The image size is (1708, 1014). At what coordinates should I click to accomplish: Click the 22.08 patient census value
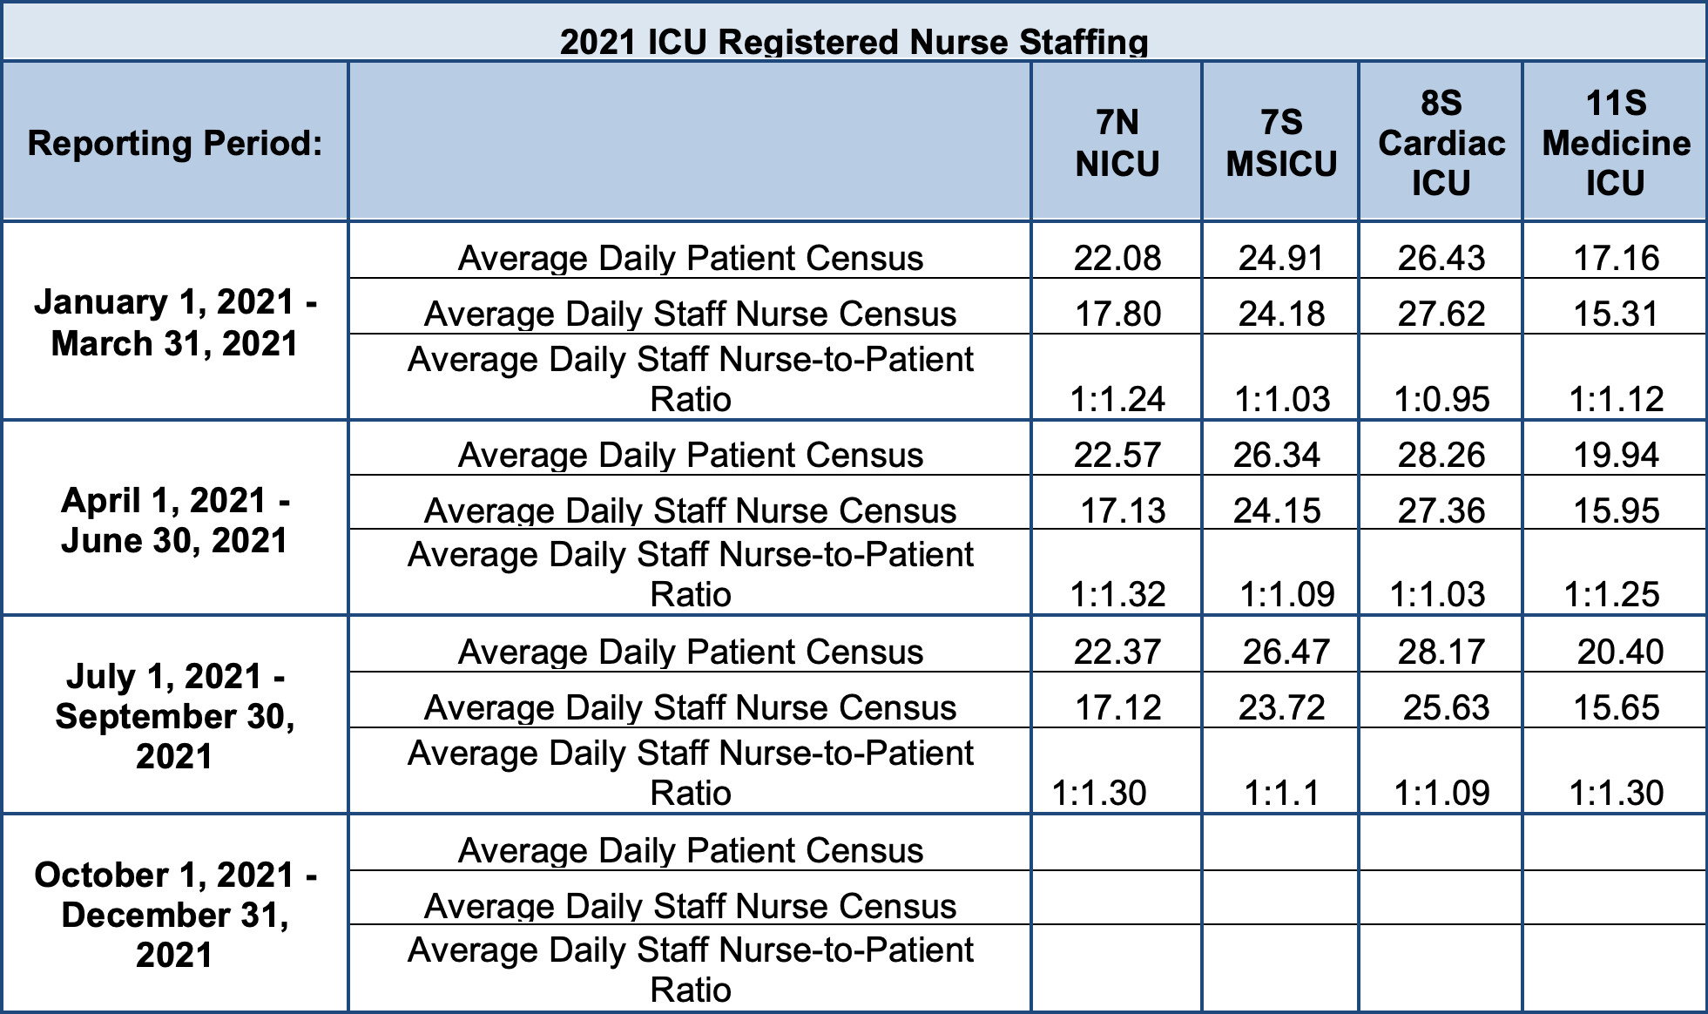coord(1117,258)
